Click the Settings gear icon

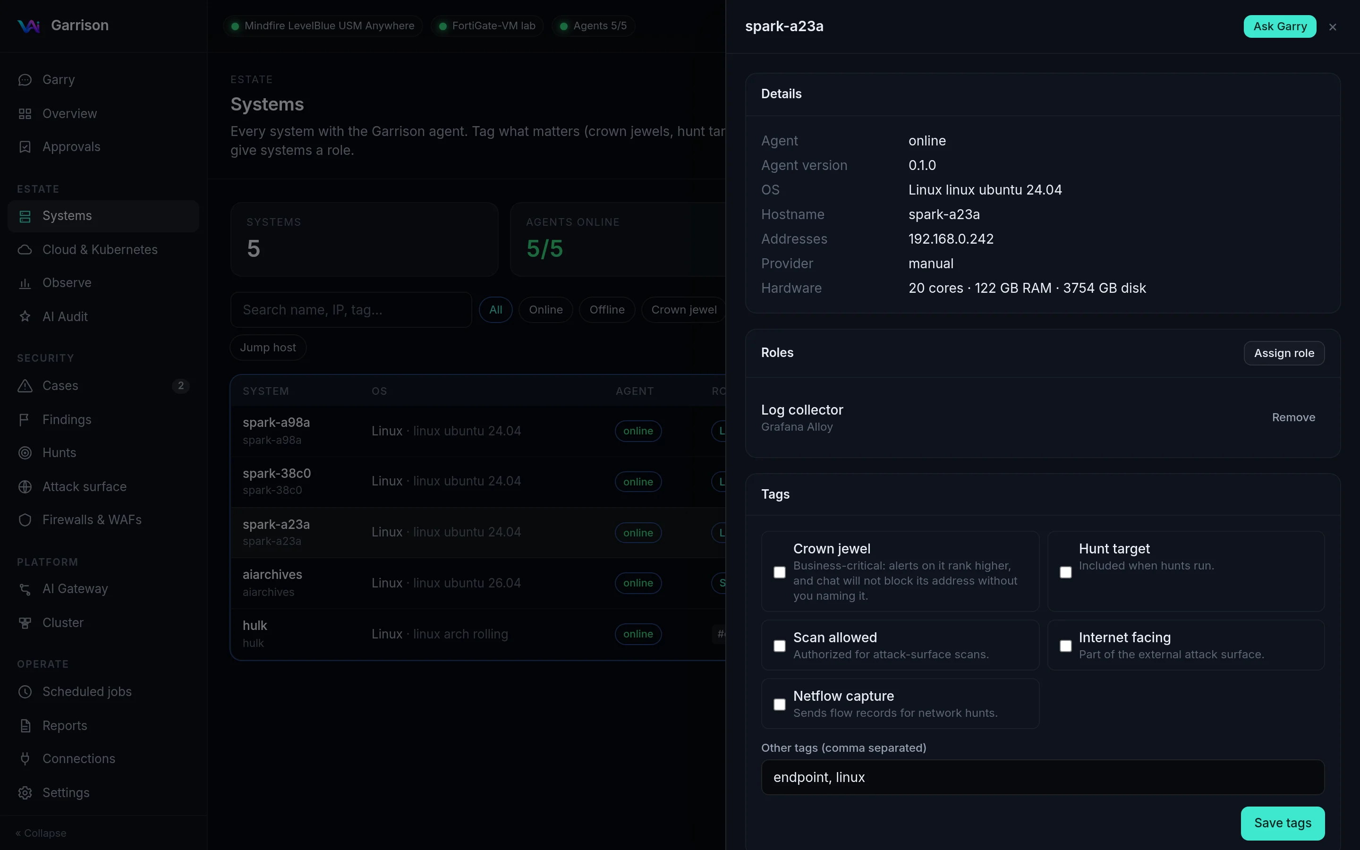coord(25,793)
